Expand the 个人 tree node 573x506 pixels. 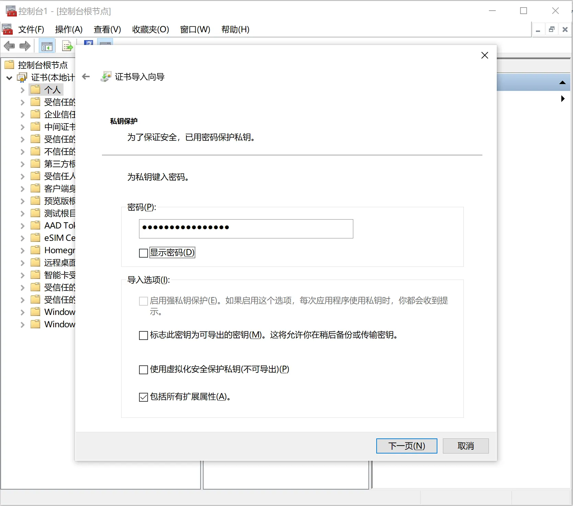(x=22, y=90)
